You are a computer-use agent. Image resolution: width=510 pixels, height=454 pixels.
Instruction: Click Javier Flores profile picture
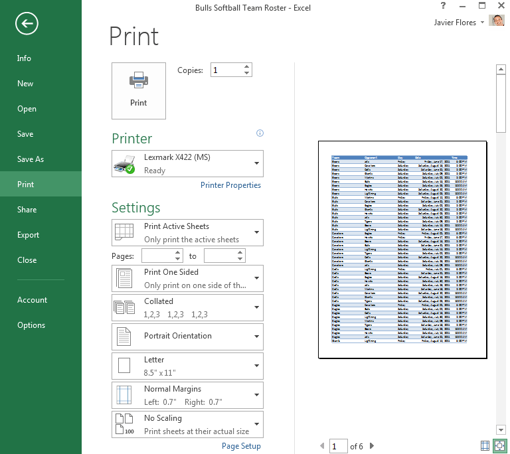(496, 22)
